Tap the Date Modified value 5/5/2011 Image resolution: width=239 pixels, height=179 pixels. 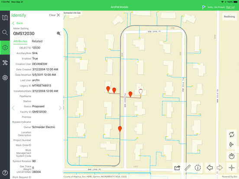(x=44, y=75)
